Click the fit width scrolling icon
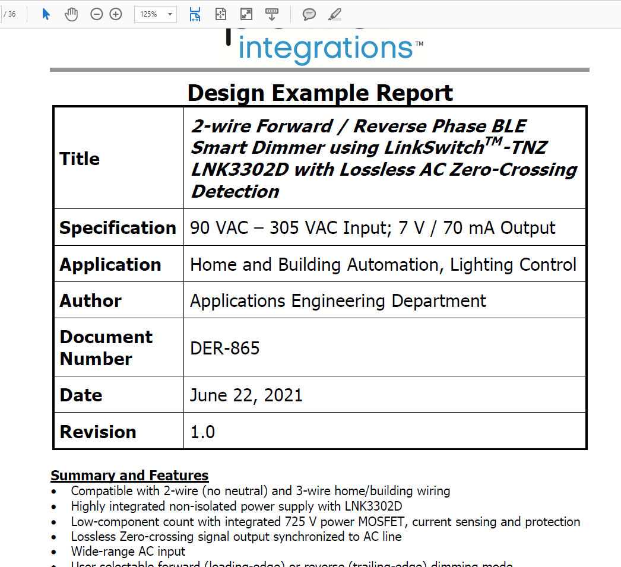This screenshot has width=621, height=567. tap(195, 14)
